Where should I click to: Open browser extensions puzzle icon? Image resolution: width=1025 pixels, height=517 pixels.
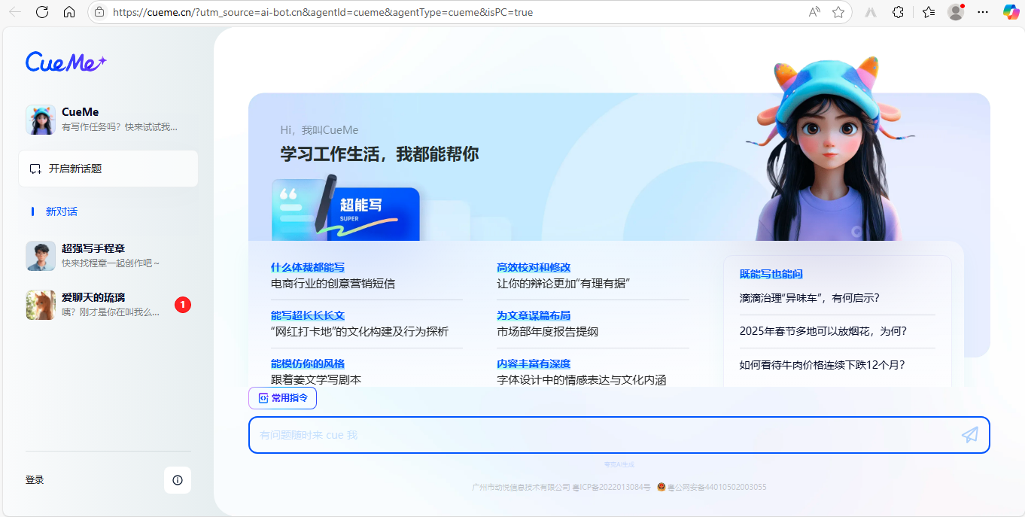tap(898, 12)
